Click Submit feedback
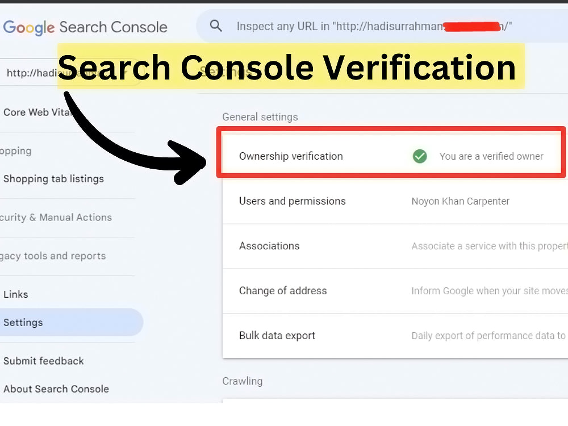The width and height of the screenshot is (568, 426). [x=44, y=361]
